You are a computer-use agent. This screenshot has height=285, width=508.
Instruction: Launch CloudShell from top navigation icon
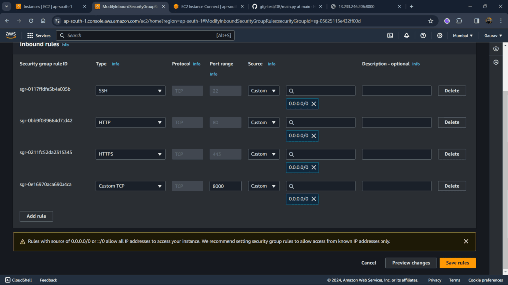[x=390, y=35]
